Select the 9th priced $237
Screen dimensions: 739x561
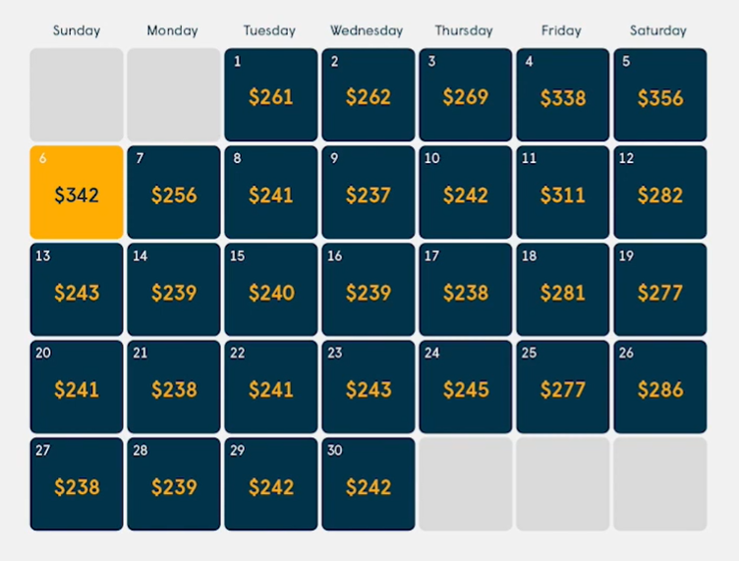pos(369,193)
